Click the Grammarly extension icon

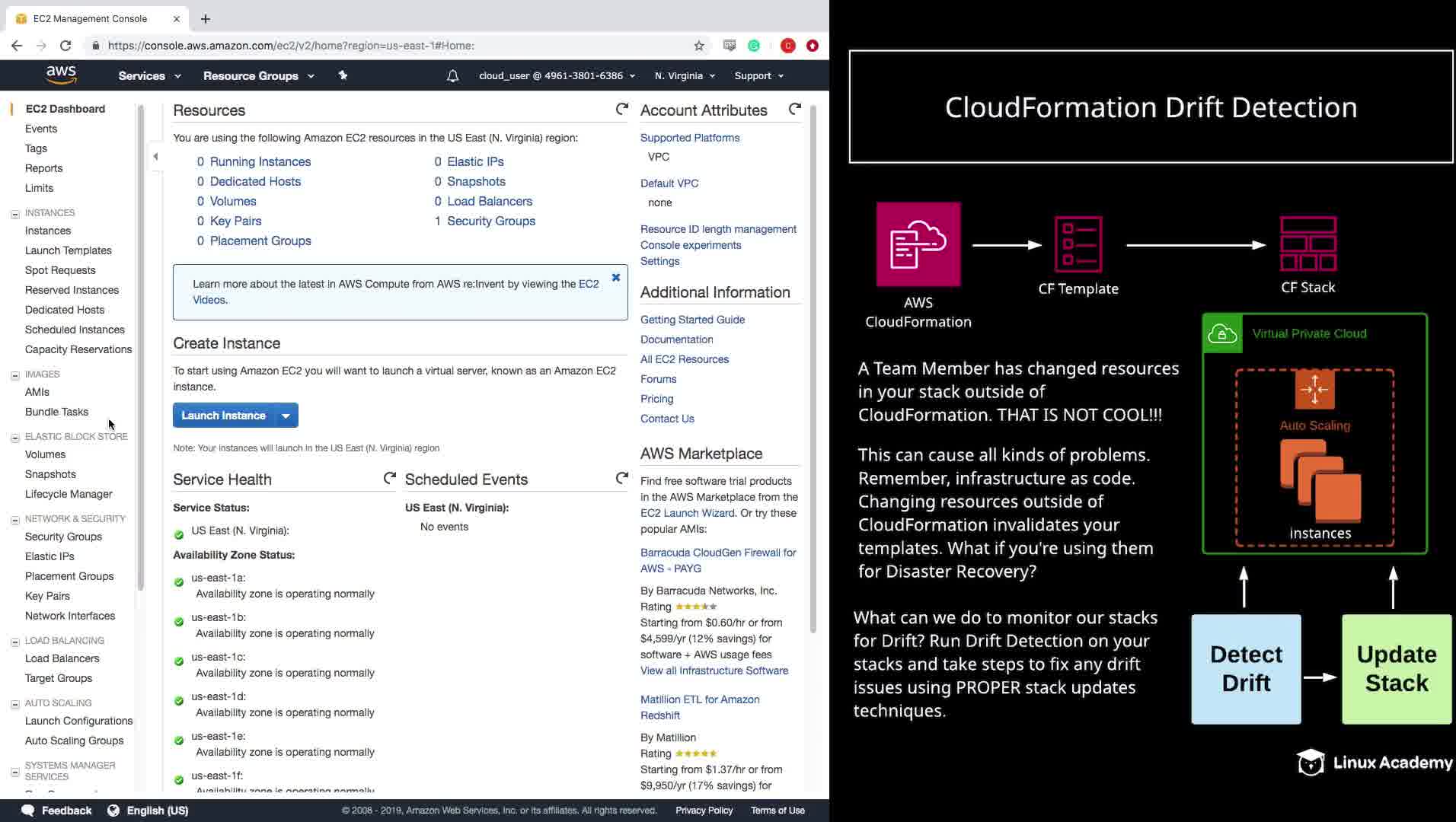[x=754, y=46]
